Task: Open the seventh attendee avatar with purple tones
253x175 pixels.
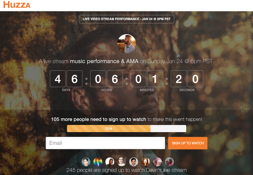Action: (158, 162)
